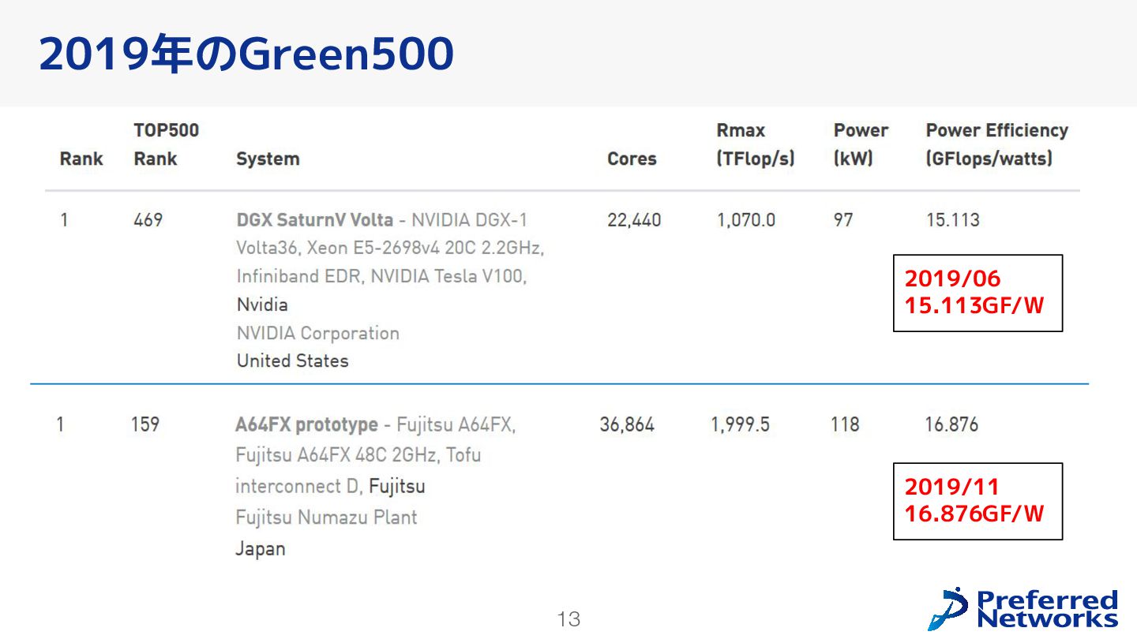
Task: Click the System column header
Action: 268,159
